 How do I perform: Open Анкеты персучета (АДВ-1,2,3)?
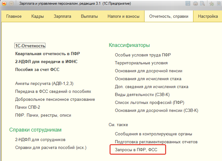(44, 84)
